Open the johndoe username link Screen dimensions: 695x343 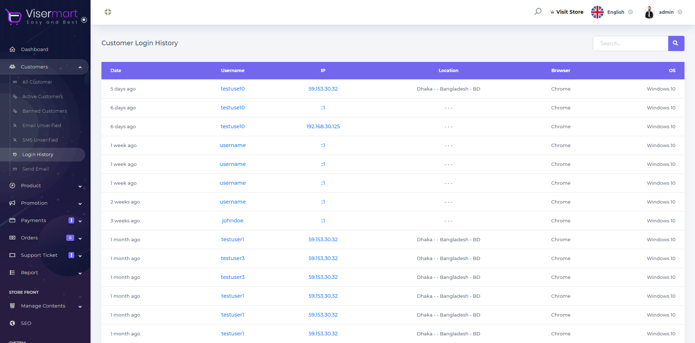233,221
